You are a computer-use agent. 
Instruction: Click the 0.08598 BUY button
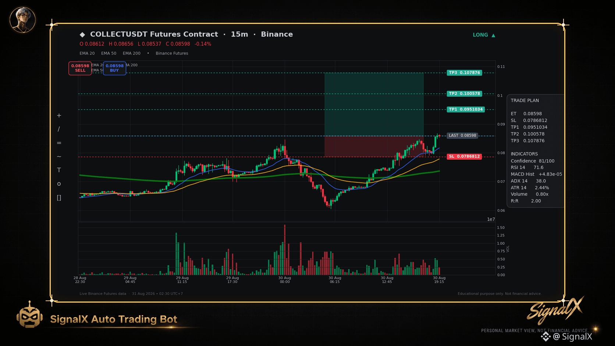114,68
